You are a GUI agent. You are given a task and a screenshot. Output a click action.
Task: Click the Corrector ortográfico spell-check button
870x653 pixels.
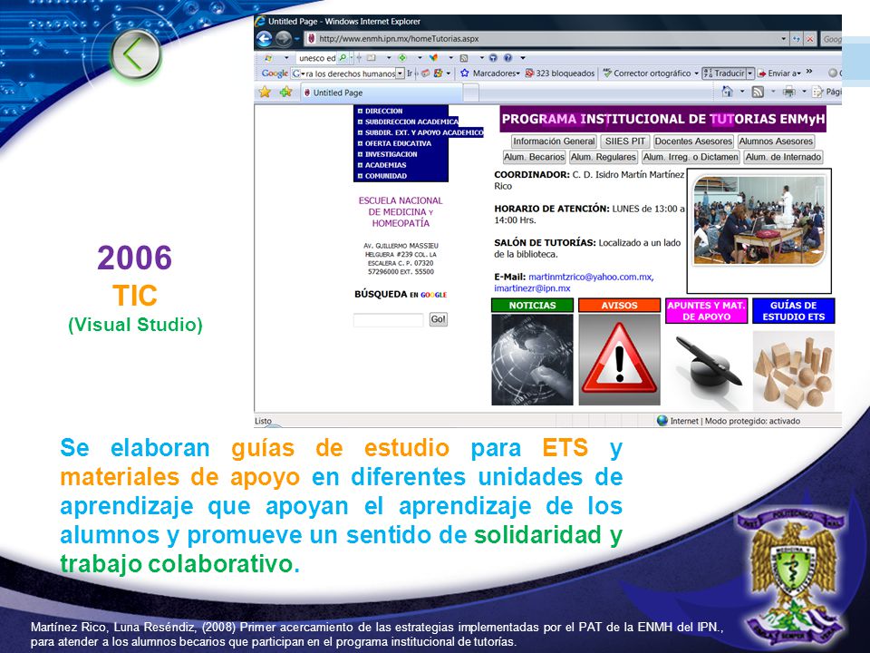pos(647,73)
